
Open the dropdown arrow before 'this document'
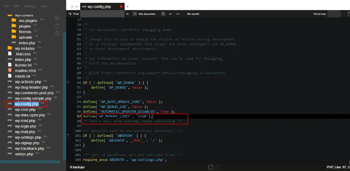point(135,14)
